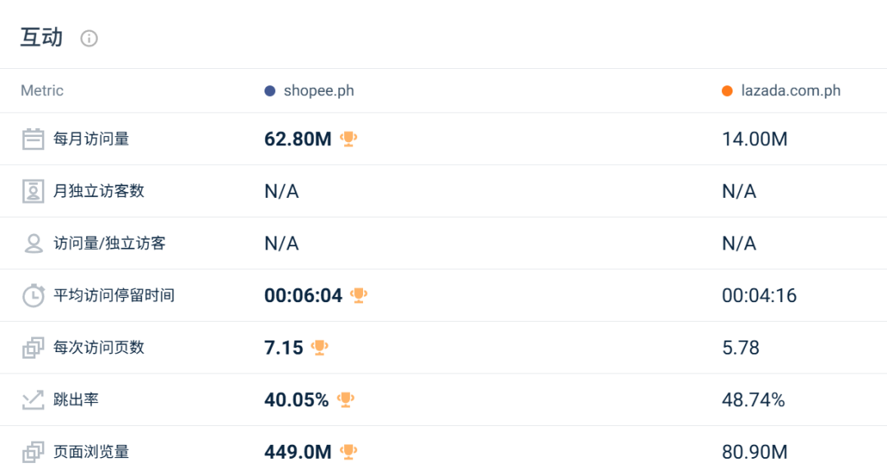Viewport: 887px width, 476px height.
Task: Click the stacked pages icon for 页面浏览量
Action: pos(33,452)
